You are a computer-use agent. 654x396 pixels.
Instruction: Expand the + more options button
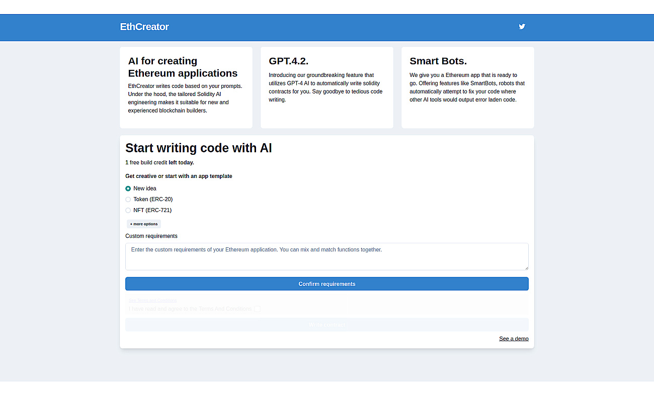tap(144, 224)
